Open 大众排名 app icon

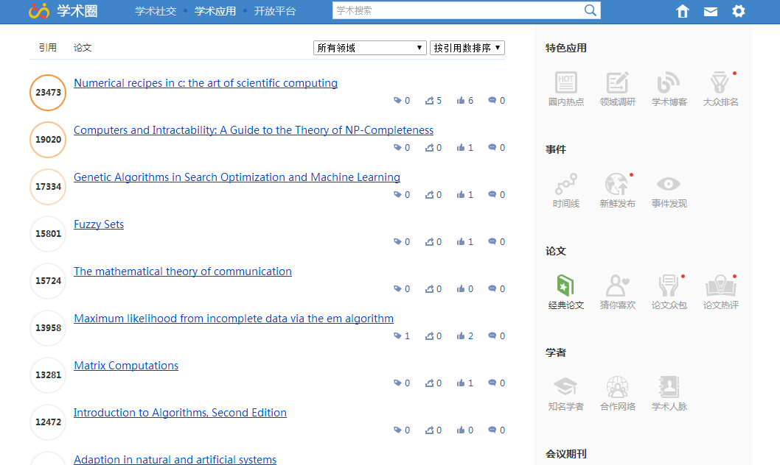coord(720,82)
